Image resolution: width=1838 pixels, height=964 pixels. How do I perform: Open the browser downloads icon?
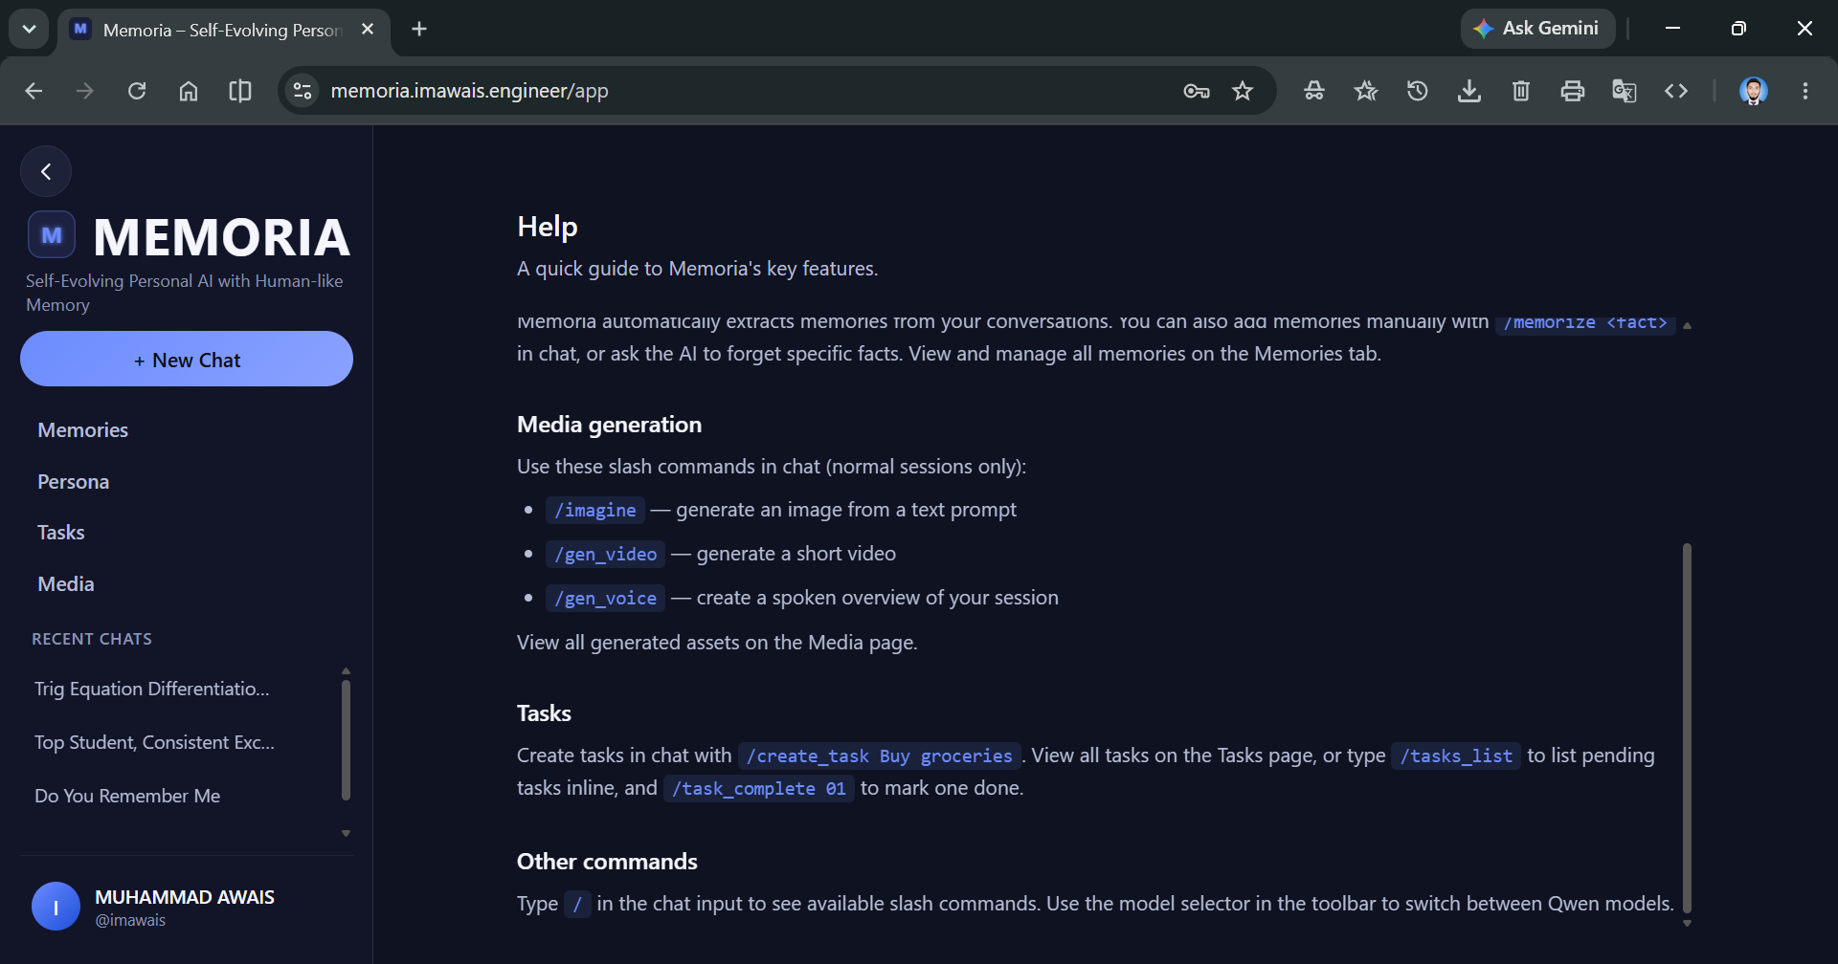click(x=1468, y=91)
